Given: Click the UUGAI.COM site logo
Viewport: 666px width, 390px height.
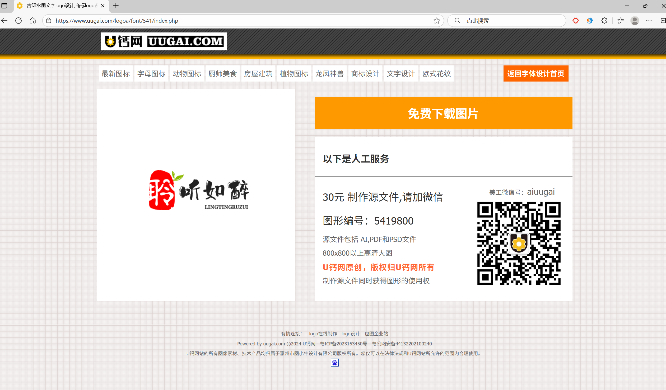Looking at the screenshot, I should (x=164, y=41).
